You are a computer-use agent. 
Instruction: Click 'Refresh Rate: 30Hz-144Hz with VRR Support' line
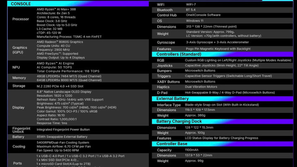(70, 99)
